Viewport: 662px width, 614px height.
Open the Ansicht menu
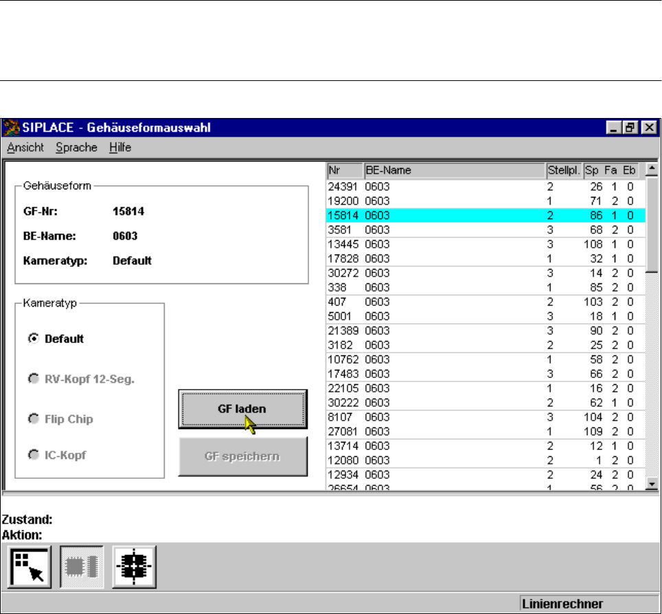pos(25,147)
